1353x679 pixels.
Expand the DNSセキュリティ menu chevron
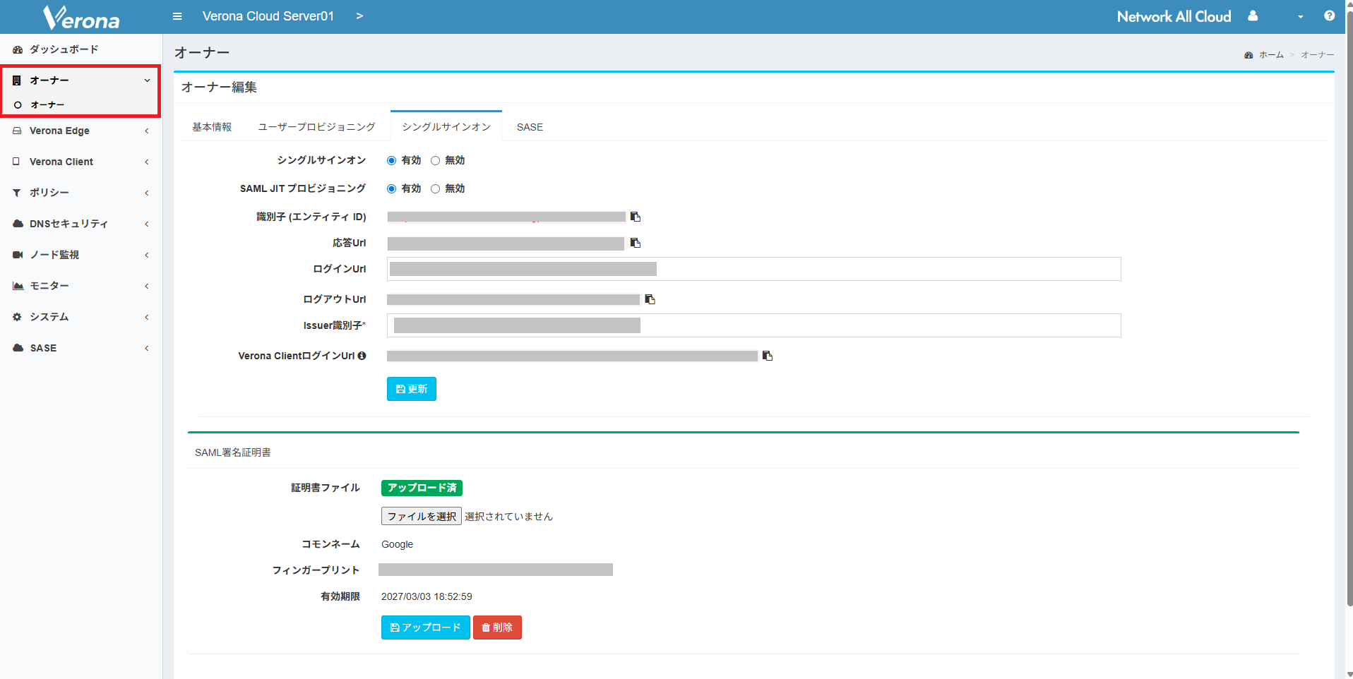pyautogui.click(x=147, y=224)
